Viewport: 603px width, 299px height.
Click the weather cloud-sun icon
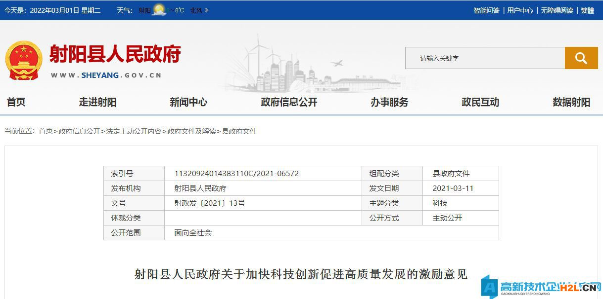(159, 10)
